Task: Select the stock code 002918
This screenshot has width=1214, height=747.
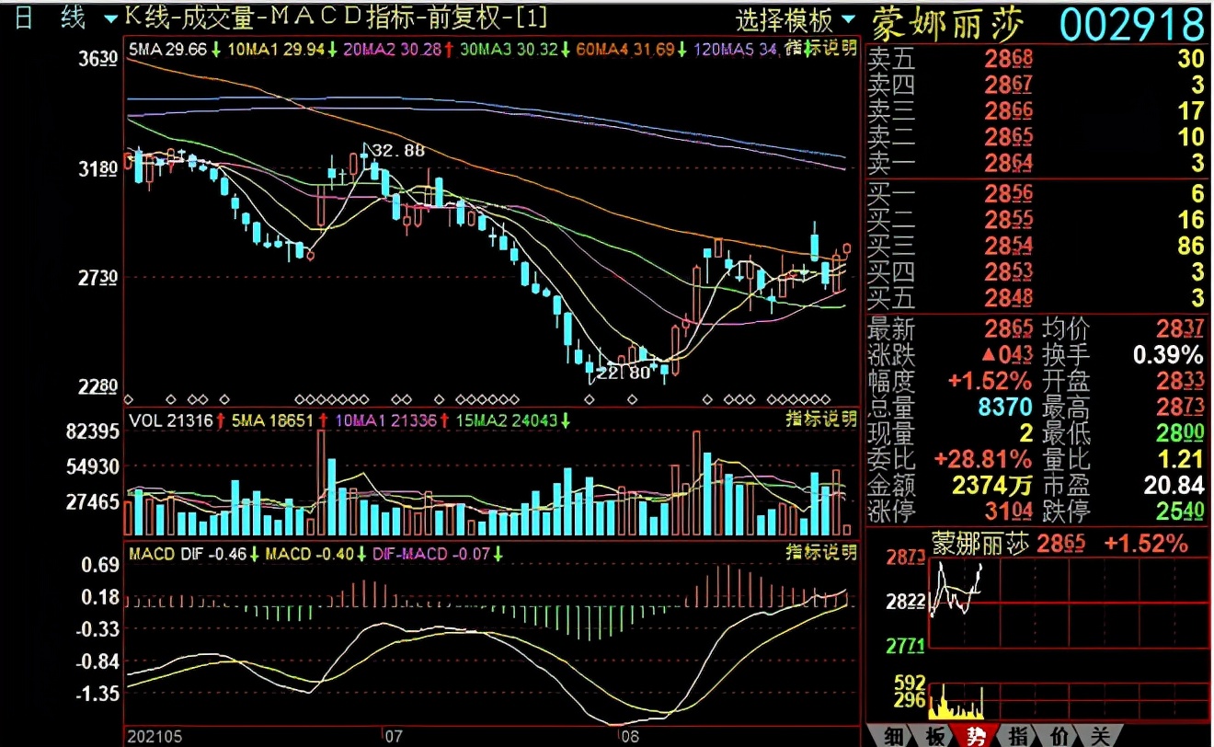Action: (x=1131, y=23)
